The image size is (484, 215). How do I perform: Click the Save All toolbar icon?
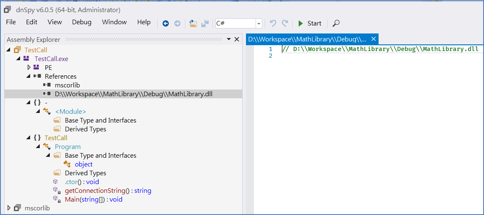coord(205,23)
